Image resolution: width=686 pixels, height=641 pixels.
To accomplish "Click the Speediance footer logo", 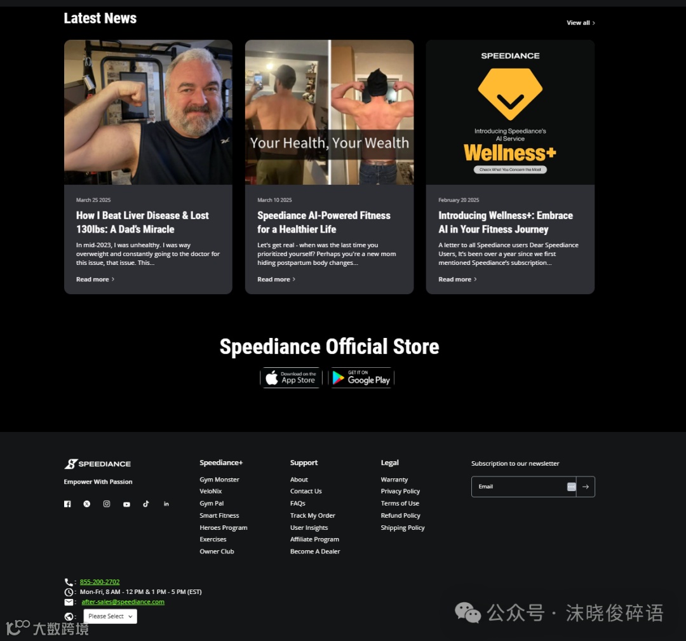I will (98, 464).
